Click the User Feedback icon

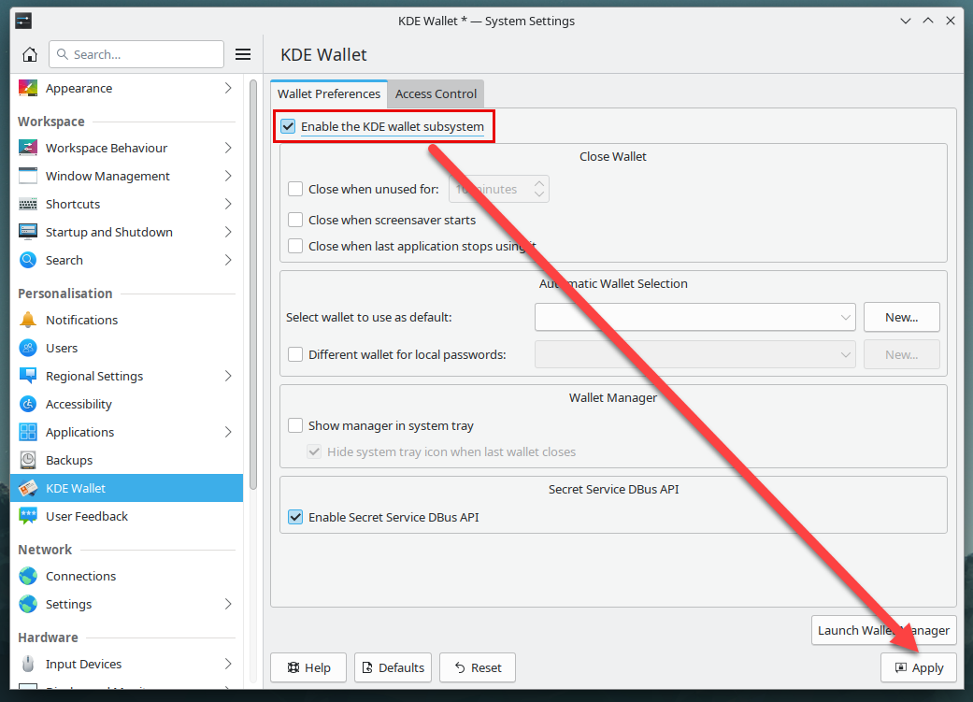[28, 516]
